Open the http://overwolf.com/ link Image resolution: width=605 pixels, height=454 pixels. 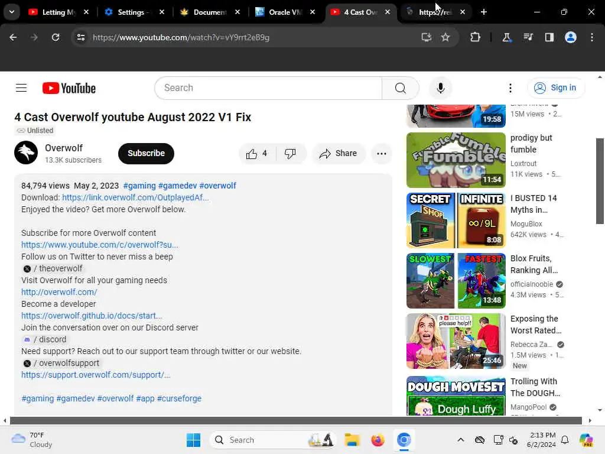(59, 292)
